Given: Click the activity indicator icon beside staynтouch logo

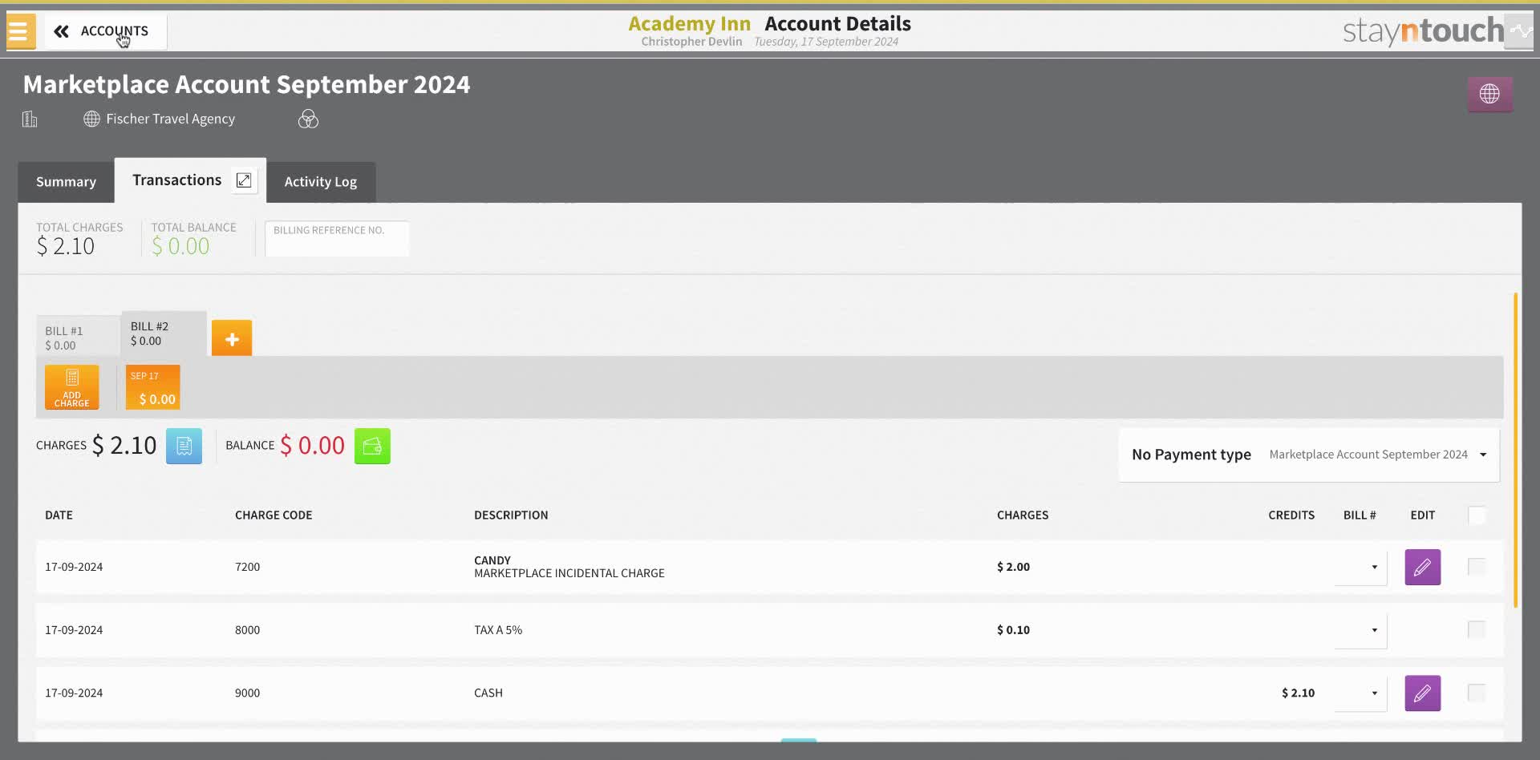Looking at the screenshot, I should point(1519,31).
